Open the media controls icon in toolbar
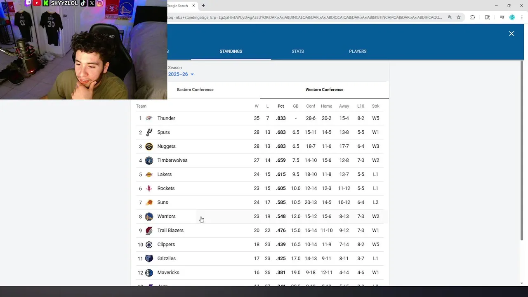The image size is (528, 297). tap(502, 17)
